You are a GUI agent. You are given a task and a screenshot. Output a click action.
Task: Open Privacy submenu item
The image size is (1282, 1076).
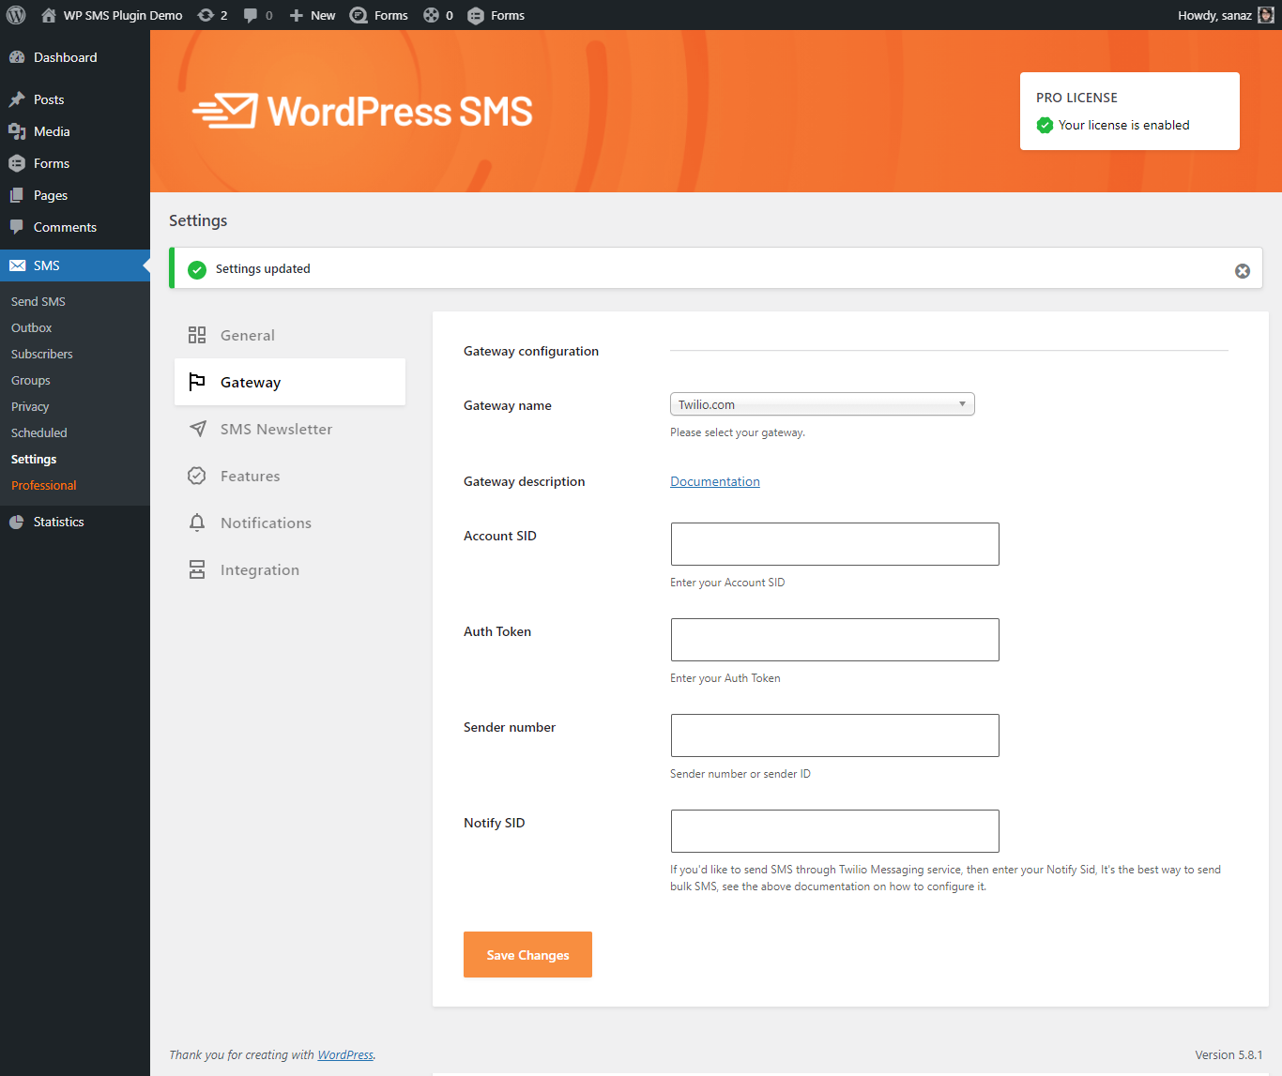[30, 406]
